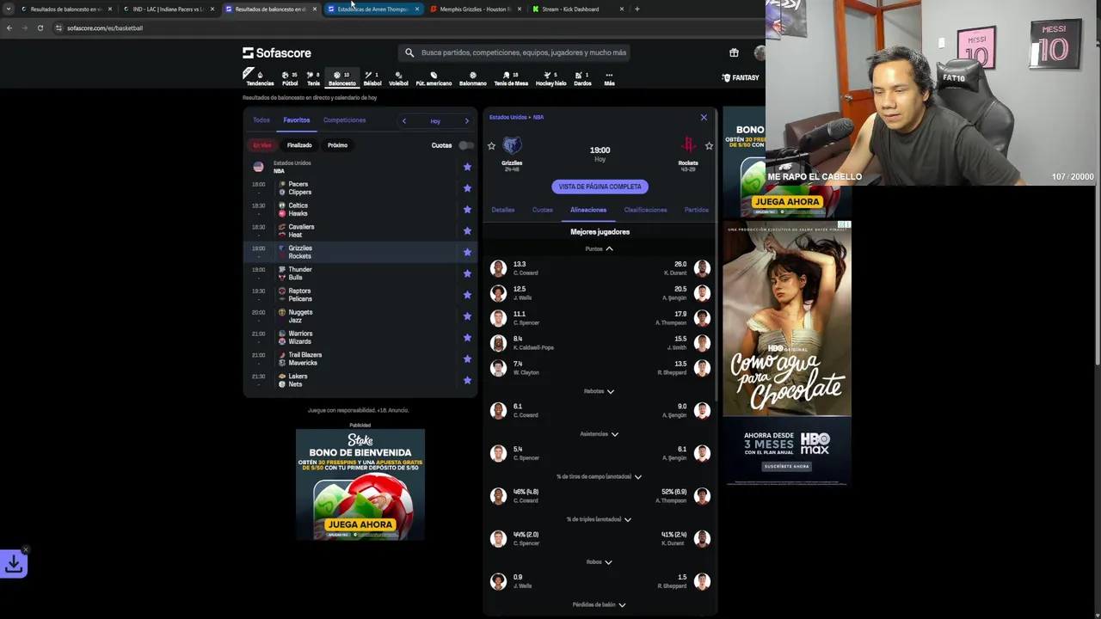Open the Chrome tab list dropdown
Image resolution: width=1101 pixels, height=619 pixels.
point(9,9)
